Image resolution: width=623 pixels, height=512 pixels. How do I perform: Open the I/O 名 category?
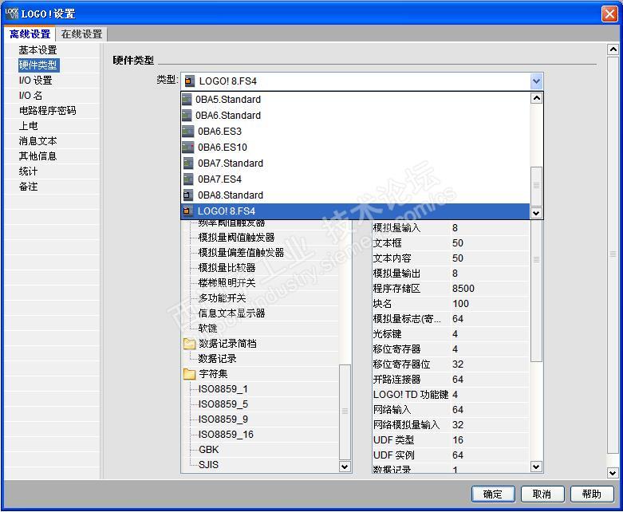click(30, 96)
